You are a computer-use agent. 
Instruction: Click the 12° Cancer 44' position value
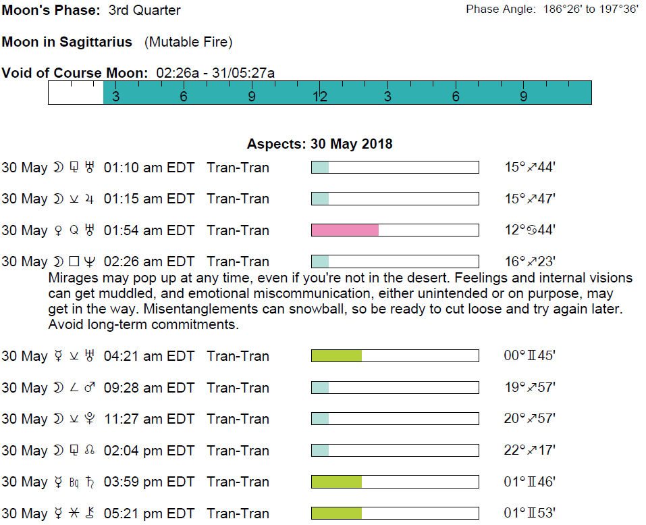(x=529, y=230)
